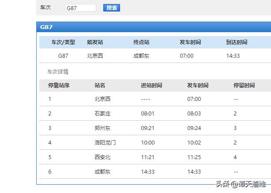
Task: Click the 发车时间 header in summary table
Action: (x=190, y=42)
